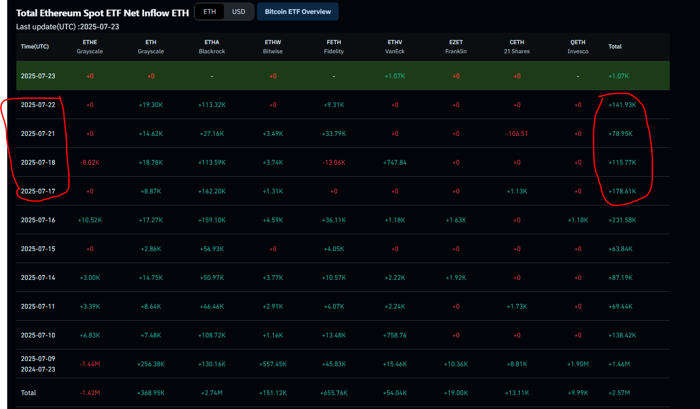Click the +557.45K Bitwise value
The height and width of the screenshot is (409, 700).
[273, 364]
